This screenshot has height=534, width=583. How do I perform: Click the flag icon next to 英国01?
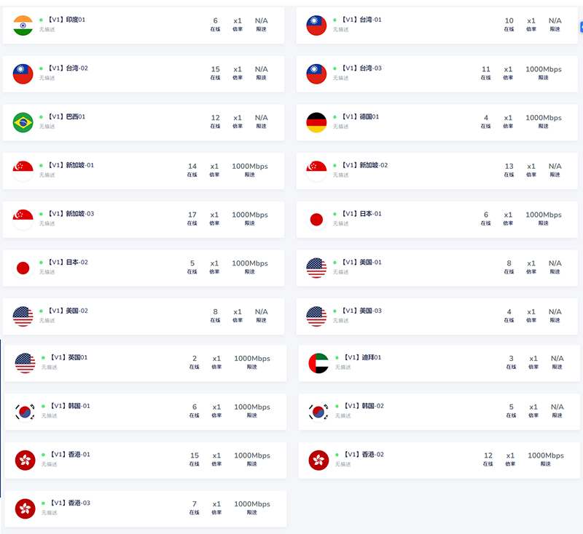point(26,363)
